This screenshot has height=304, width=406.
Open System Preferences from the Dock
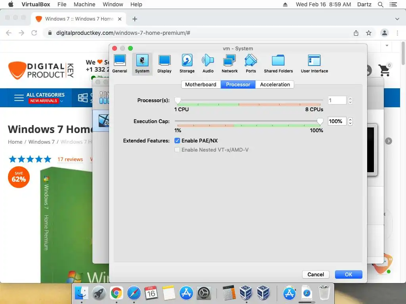tap(204, 293)
